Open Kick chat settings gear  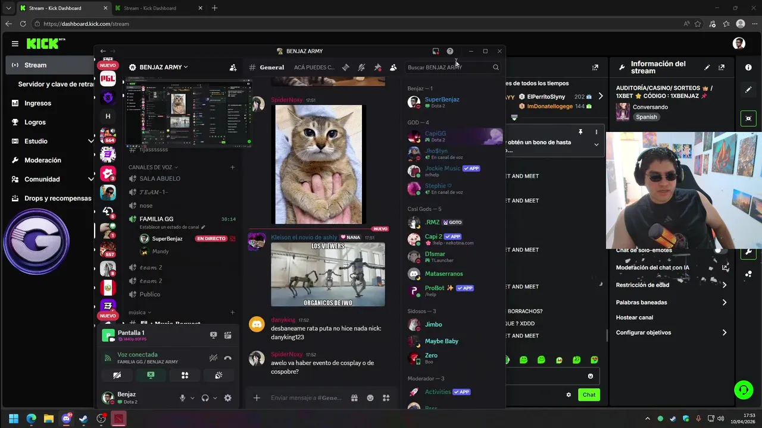tap(569, 395)
